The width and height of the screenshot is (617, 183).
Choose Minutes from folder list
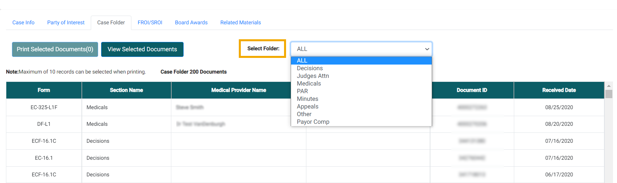click(x=307, y=99)
